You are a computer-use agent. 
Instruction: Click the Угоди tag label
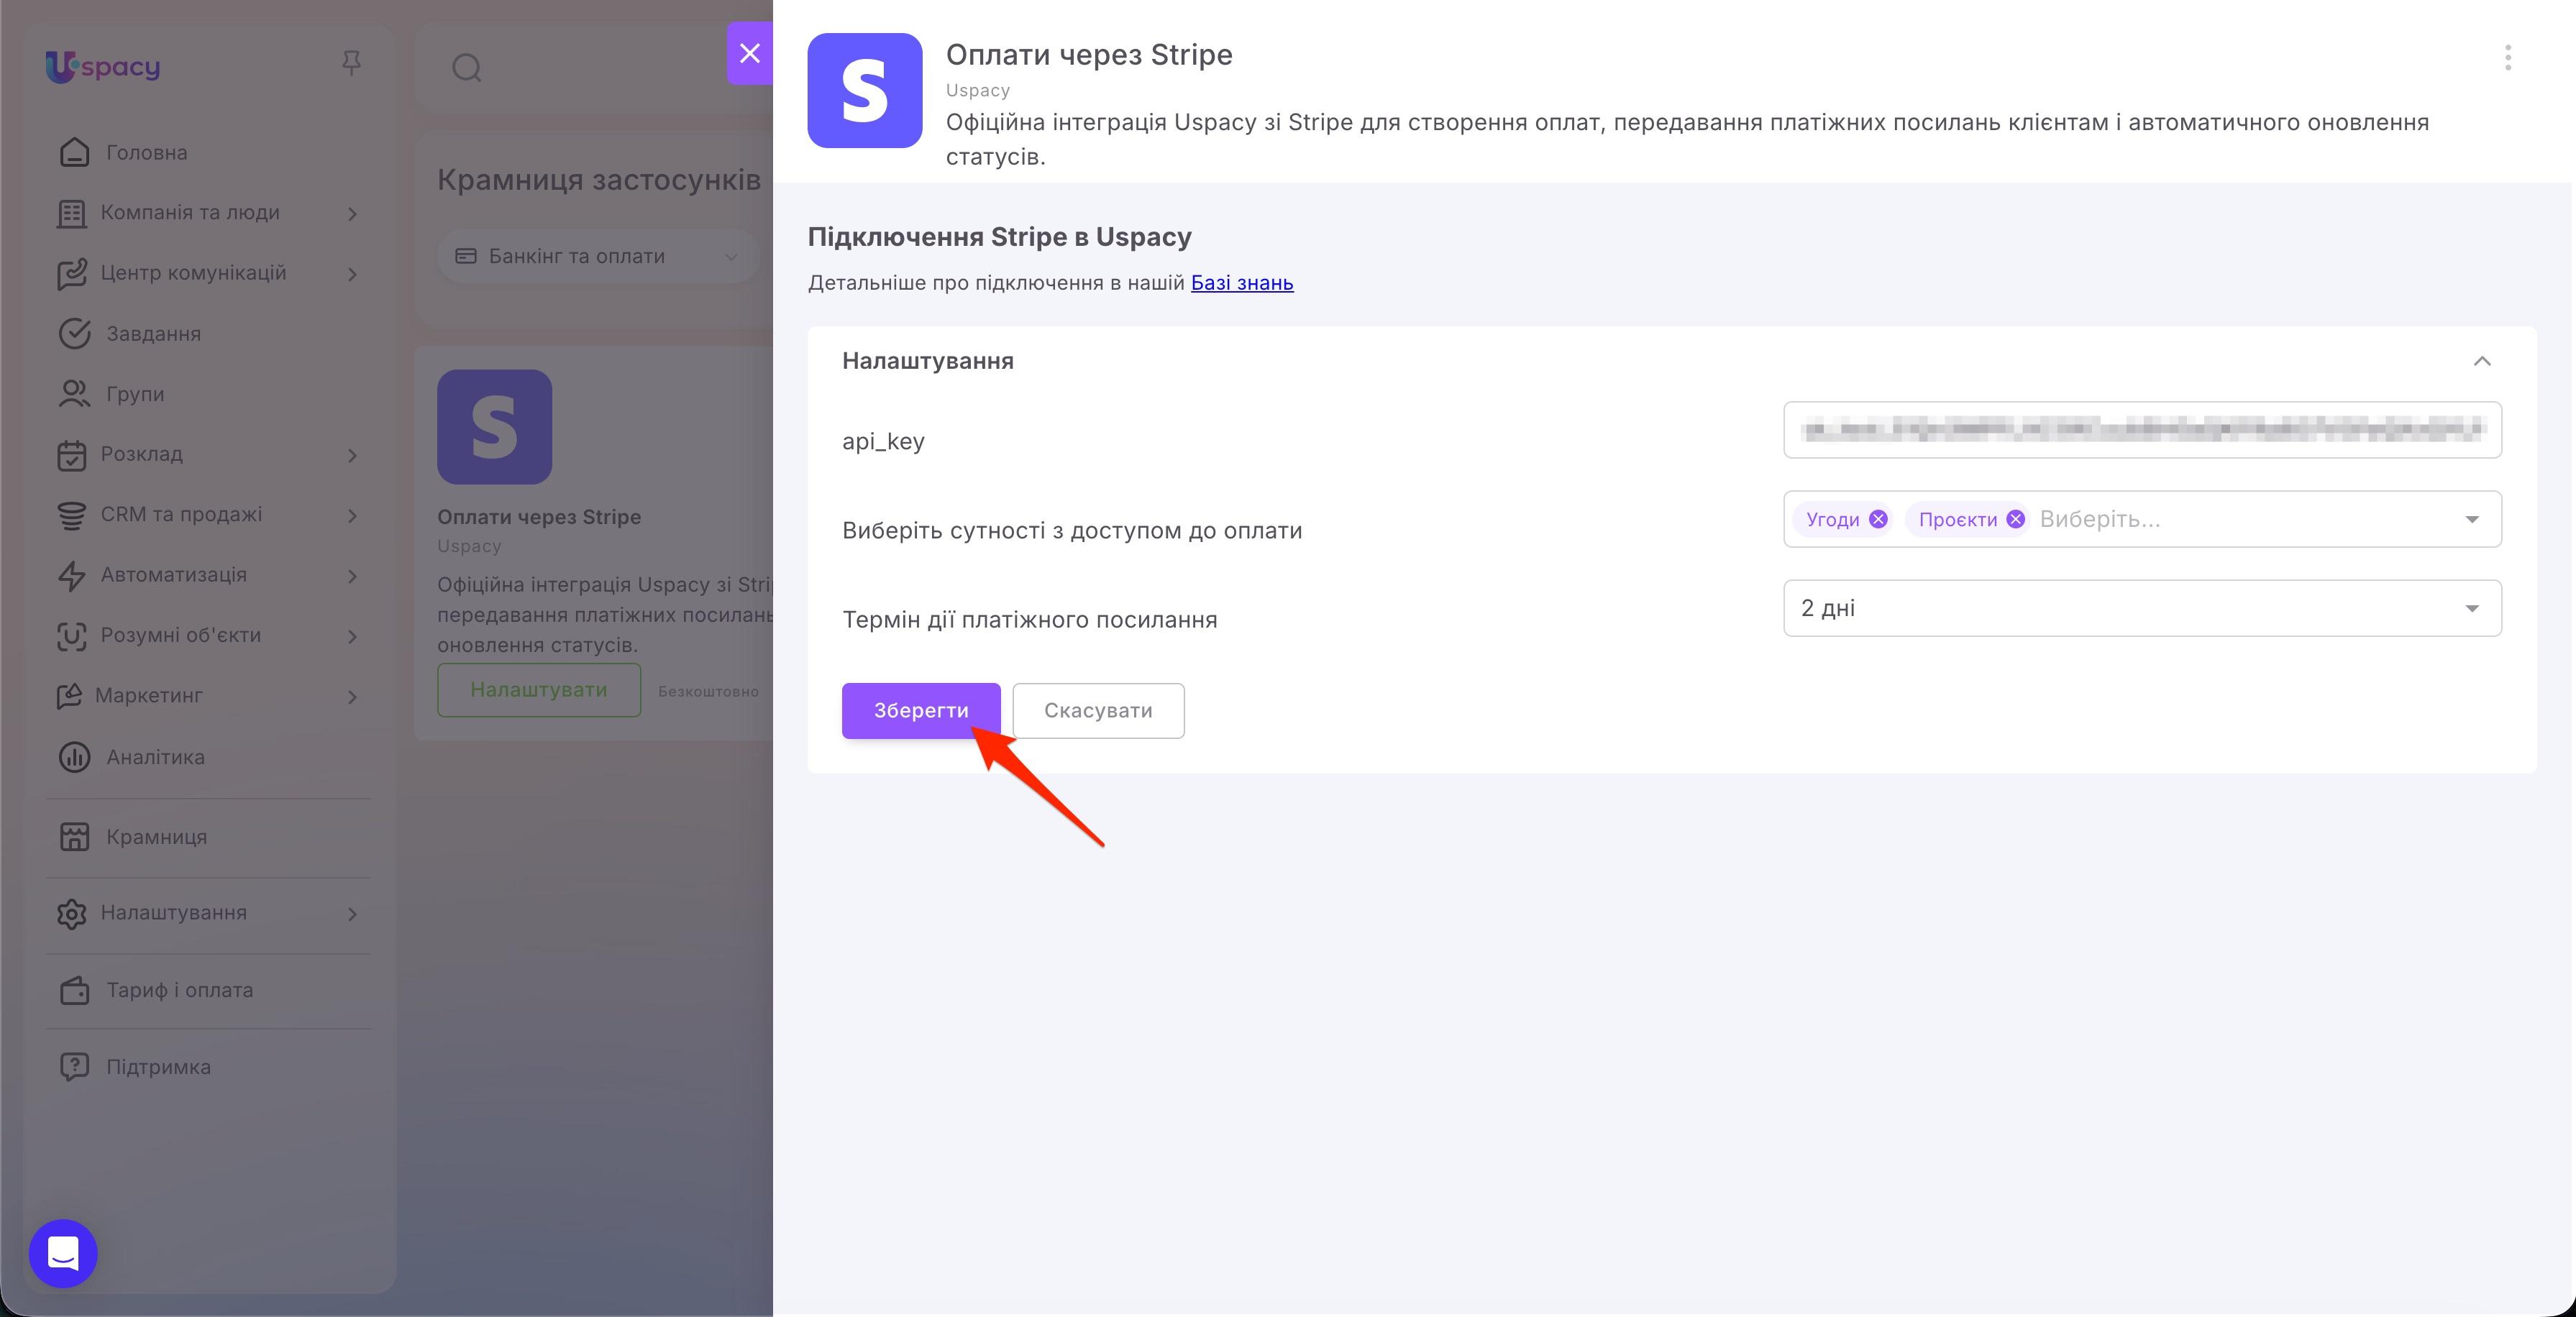1832,519
